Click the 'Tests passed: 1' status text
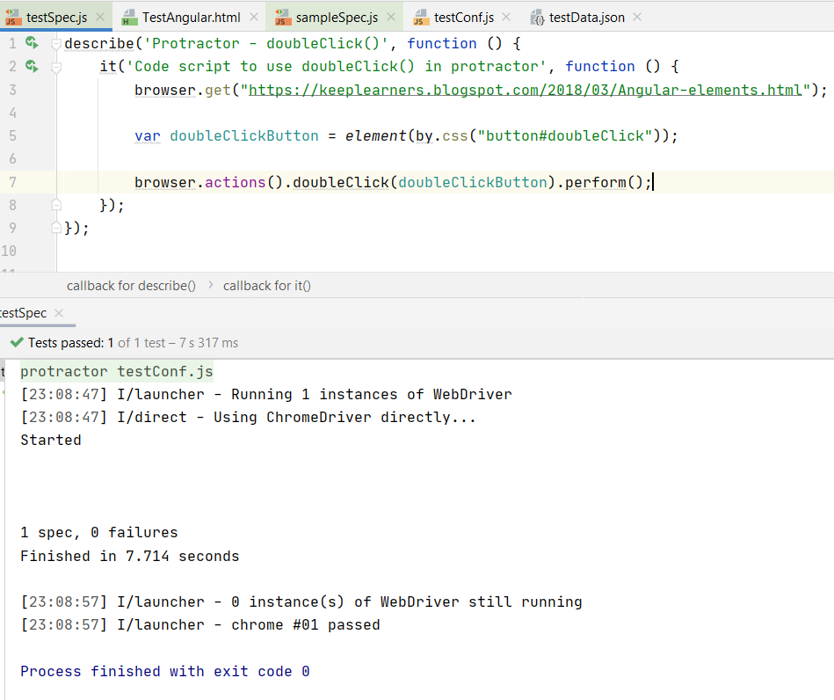The height and width of the screenshot is (700, 834). coord(70,343)
